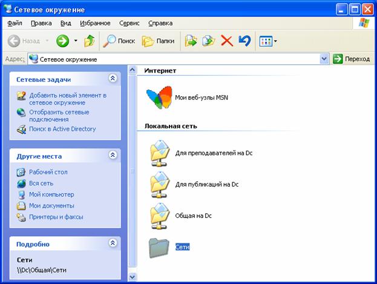The width and height of the screenshot is (377, 284).
Task: Click the Copy To folder icon
Action: click(x=208, y=41)
